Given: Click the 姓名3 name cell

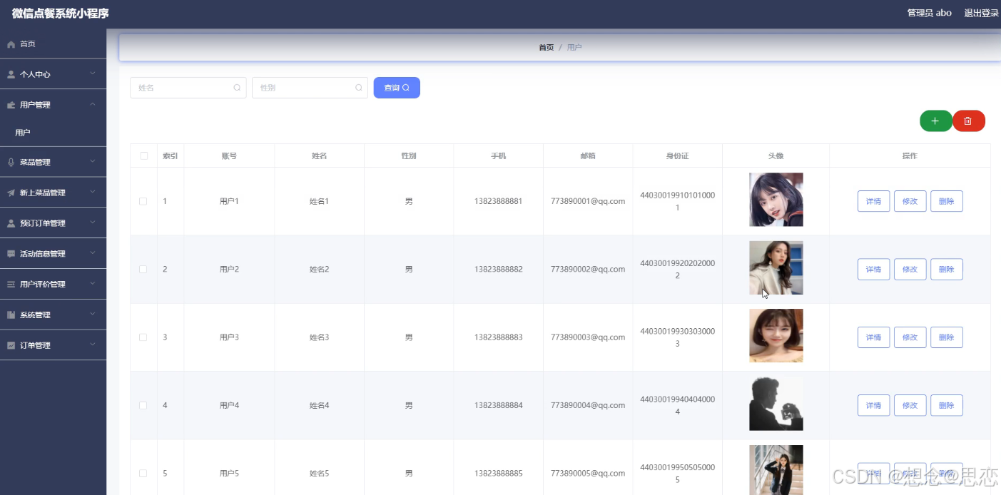Looking at the screenshot, I should (x=319, y=337).
